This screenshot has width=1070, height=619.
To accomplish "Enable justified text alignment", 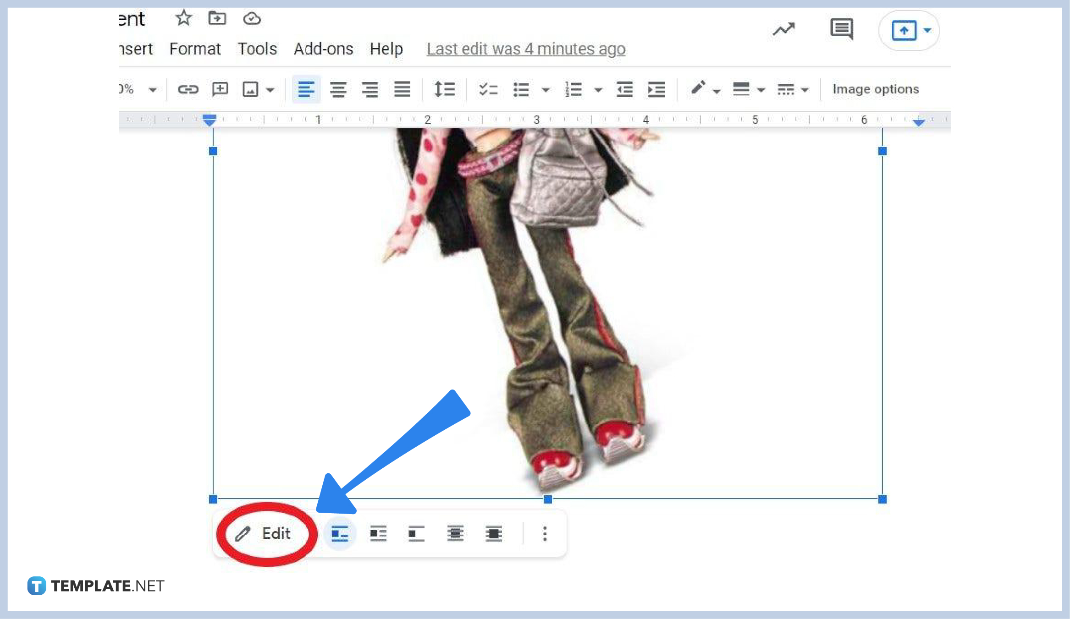I will point(402,89).
